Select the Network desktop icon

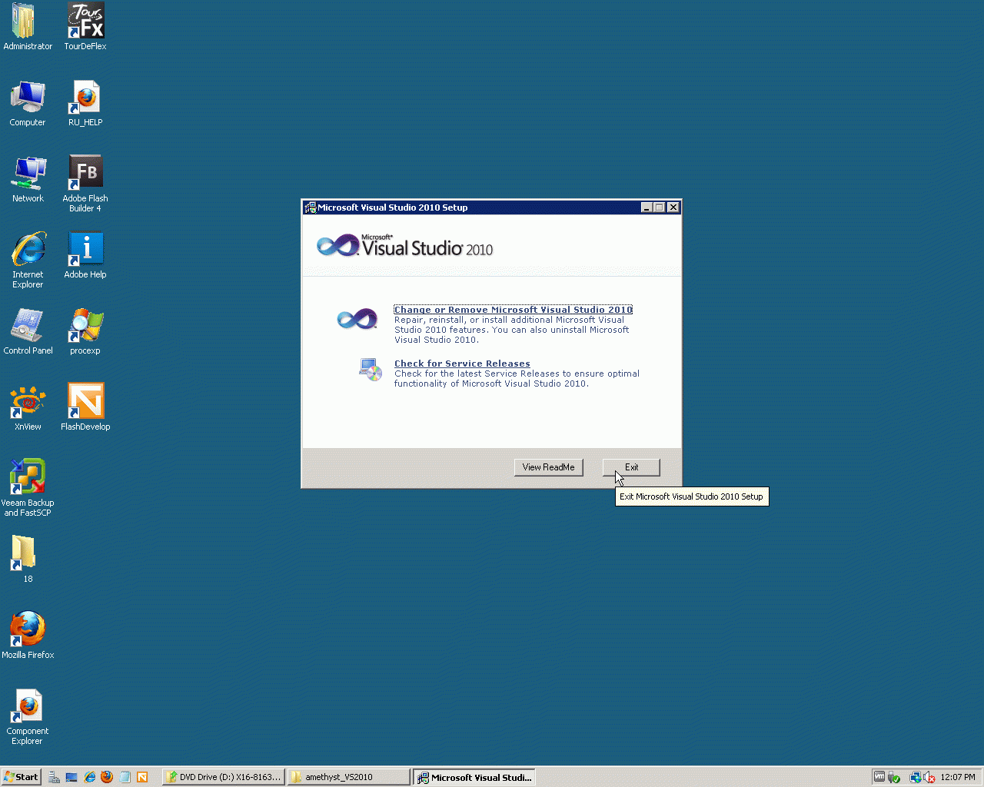point(28,179)
